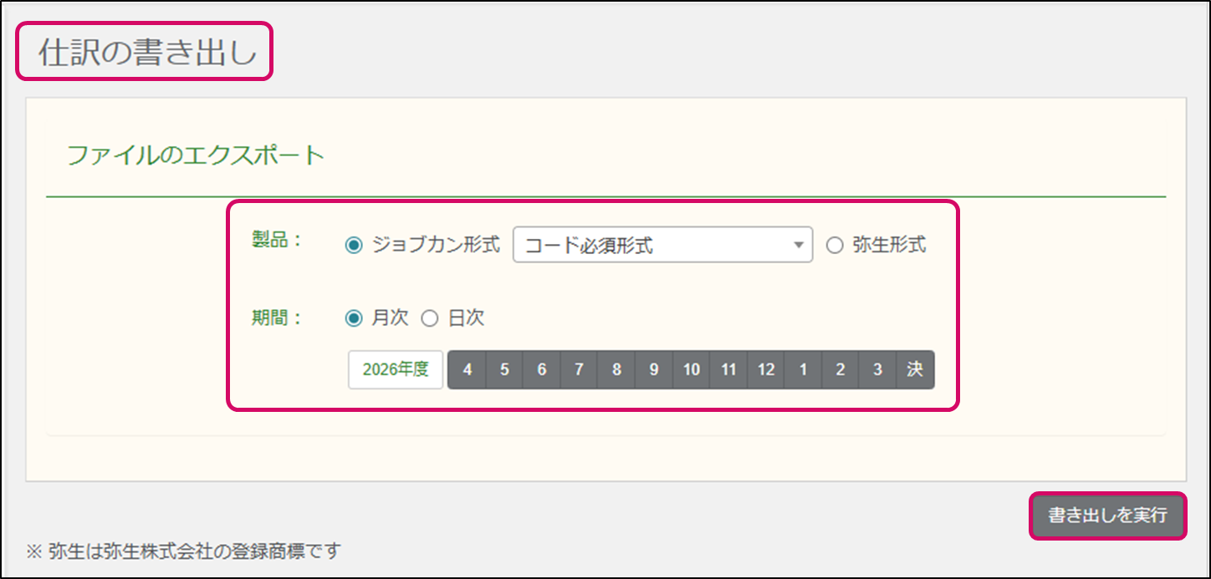The width and height of the screenshot is (1211, 579).
Task: Select month 5 in the period bar
Action: click(504, 370)
